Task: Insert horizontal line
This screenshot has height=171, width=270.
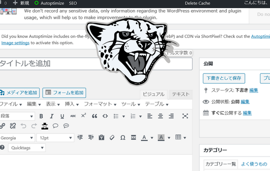Action: pos(134,138)
